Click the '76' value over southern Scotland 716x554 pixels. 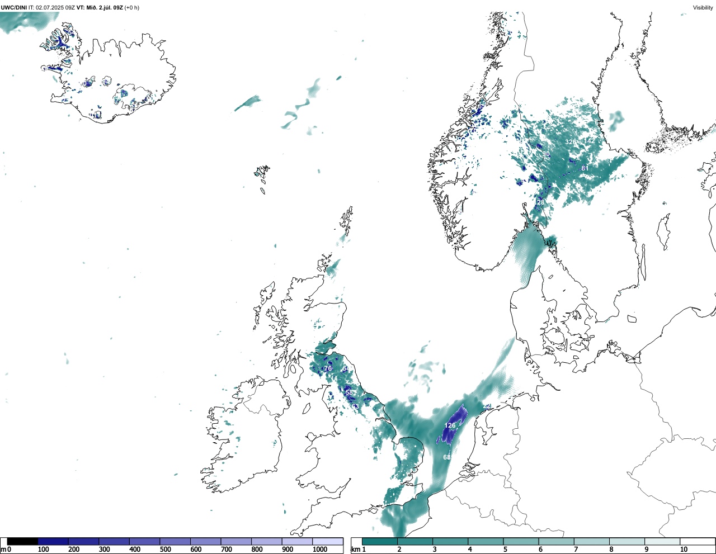click(328, 368)
